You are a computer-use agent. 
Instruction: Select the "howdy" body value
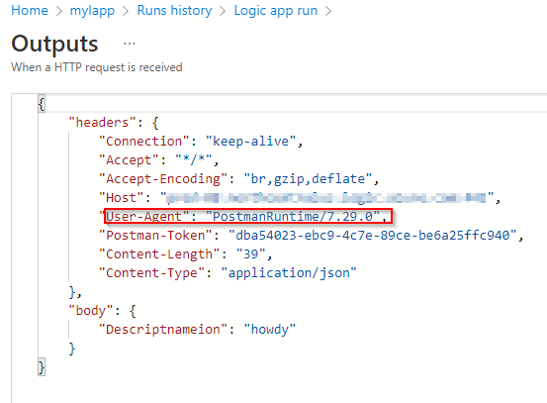coord(270,330)
